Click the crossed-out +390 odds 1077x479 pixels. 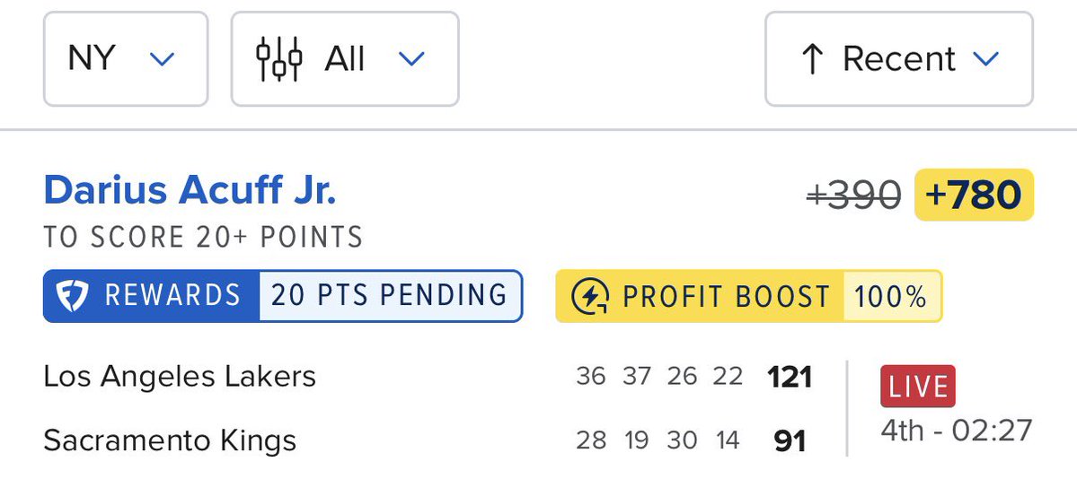[853, 196]
